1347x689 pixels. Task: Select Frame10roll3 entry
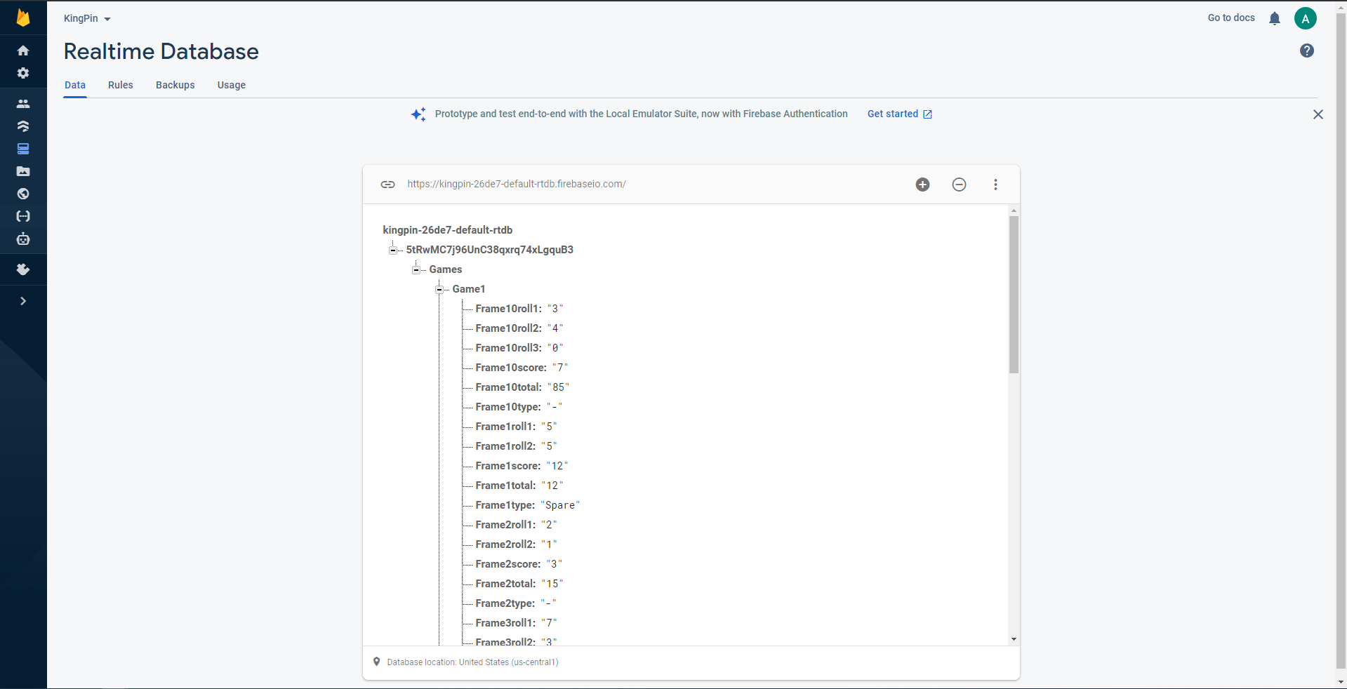coord(519,348)
